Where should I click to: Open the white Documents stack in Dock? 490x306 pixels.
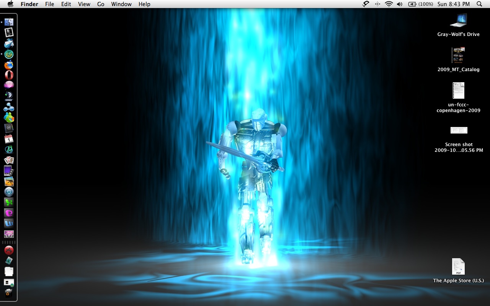pos(9,272)
